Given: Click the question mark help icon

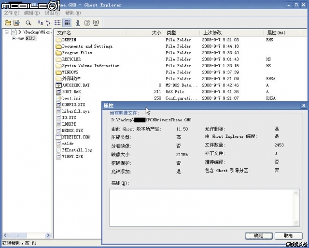Looking at the screenshot, I should (x=87, y=23).
